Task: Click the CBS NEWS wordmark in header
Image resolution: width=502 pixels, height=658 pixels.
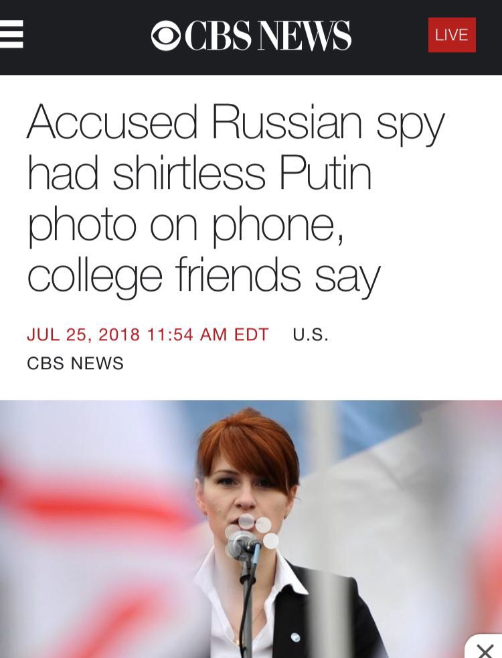Action: [267, 36]
